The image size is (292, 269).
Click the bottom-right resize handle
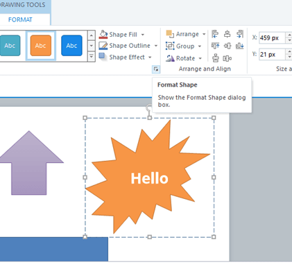point(214,237)
